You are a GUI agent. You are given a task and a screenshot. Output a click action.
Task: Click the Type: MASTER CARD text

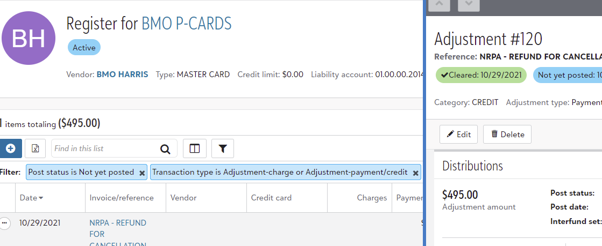pos(193,74)
